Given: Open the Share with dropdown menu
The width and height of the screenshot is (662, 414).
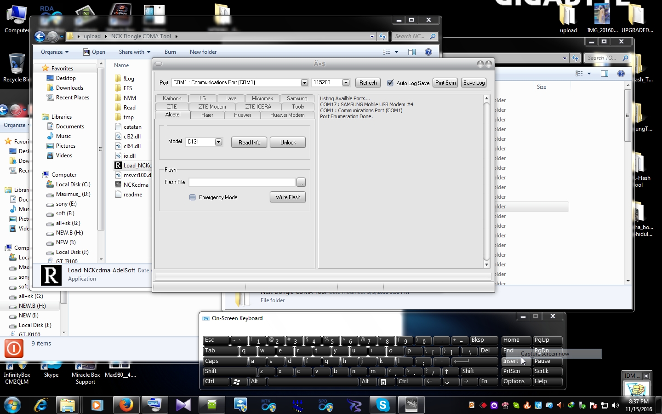Looking at the screenshot, I should click(134, 52).
